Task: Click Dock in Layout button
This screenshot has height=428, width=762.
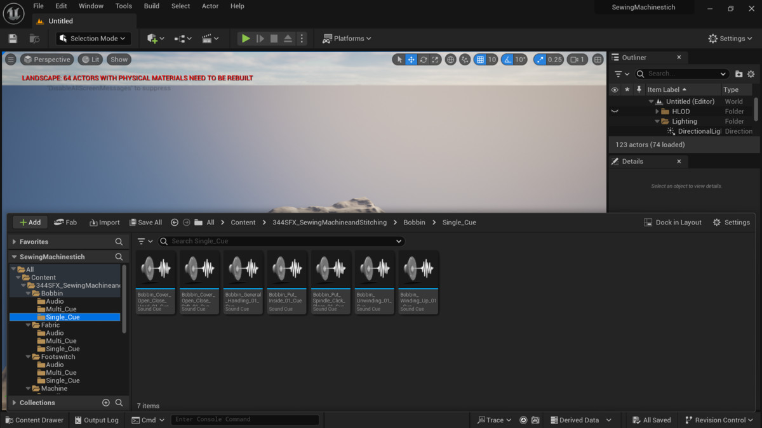Action: (x=672, y=223)
